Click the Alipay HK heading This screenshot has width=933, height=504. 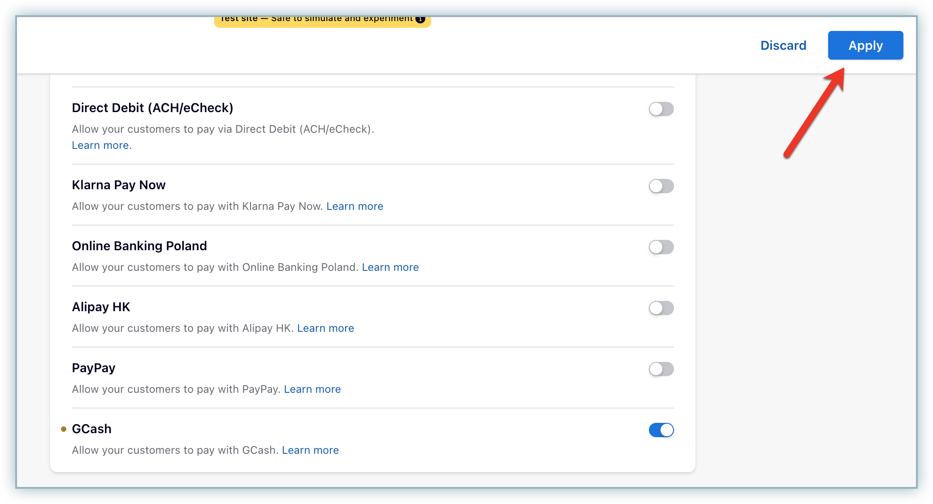101,307
